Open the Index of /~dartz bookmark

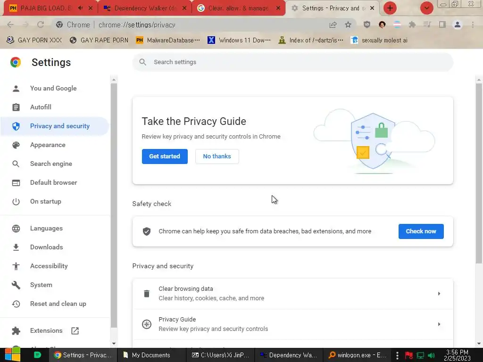coord(310,40)
